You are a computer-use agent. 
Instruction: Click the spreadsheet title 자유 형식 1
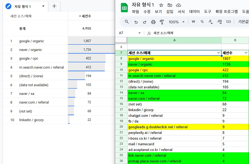[143, 5]
